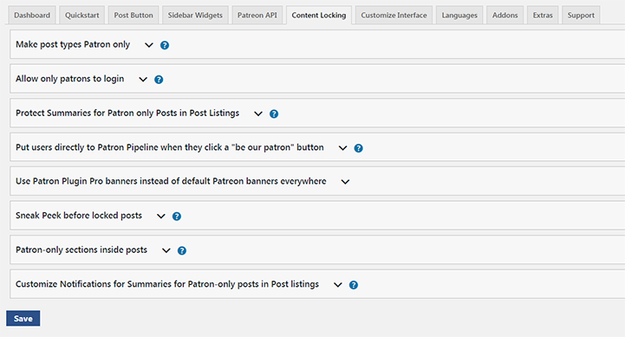The height and width of the screenshot is (337, 625).
Task: Open help for Make post types Patron only
Action: 165,45
